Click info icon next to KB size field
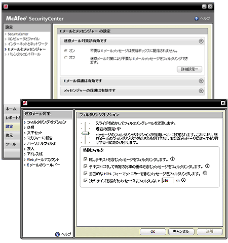The width and height of the screenshot is (228, 243). click(x=183, y=180)
